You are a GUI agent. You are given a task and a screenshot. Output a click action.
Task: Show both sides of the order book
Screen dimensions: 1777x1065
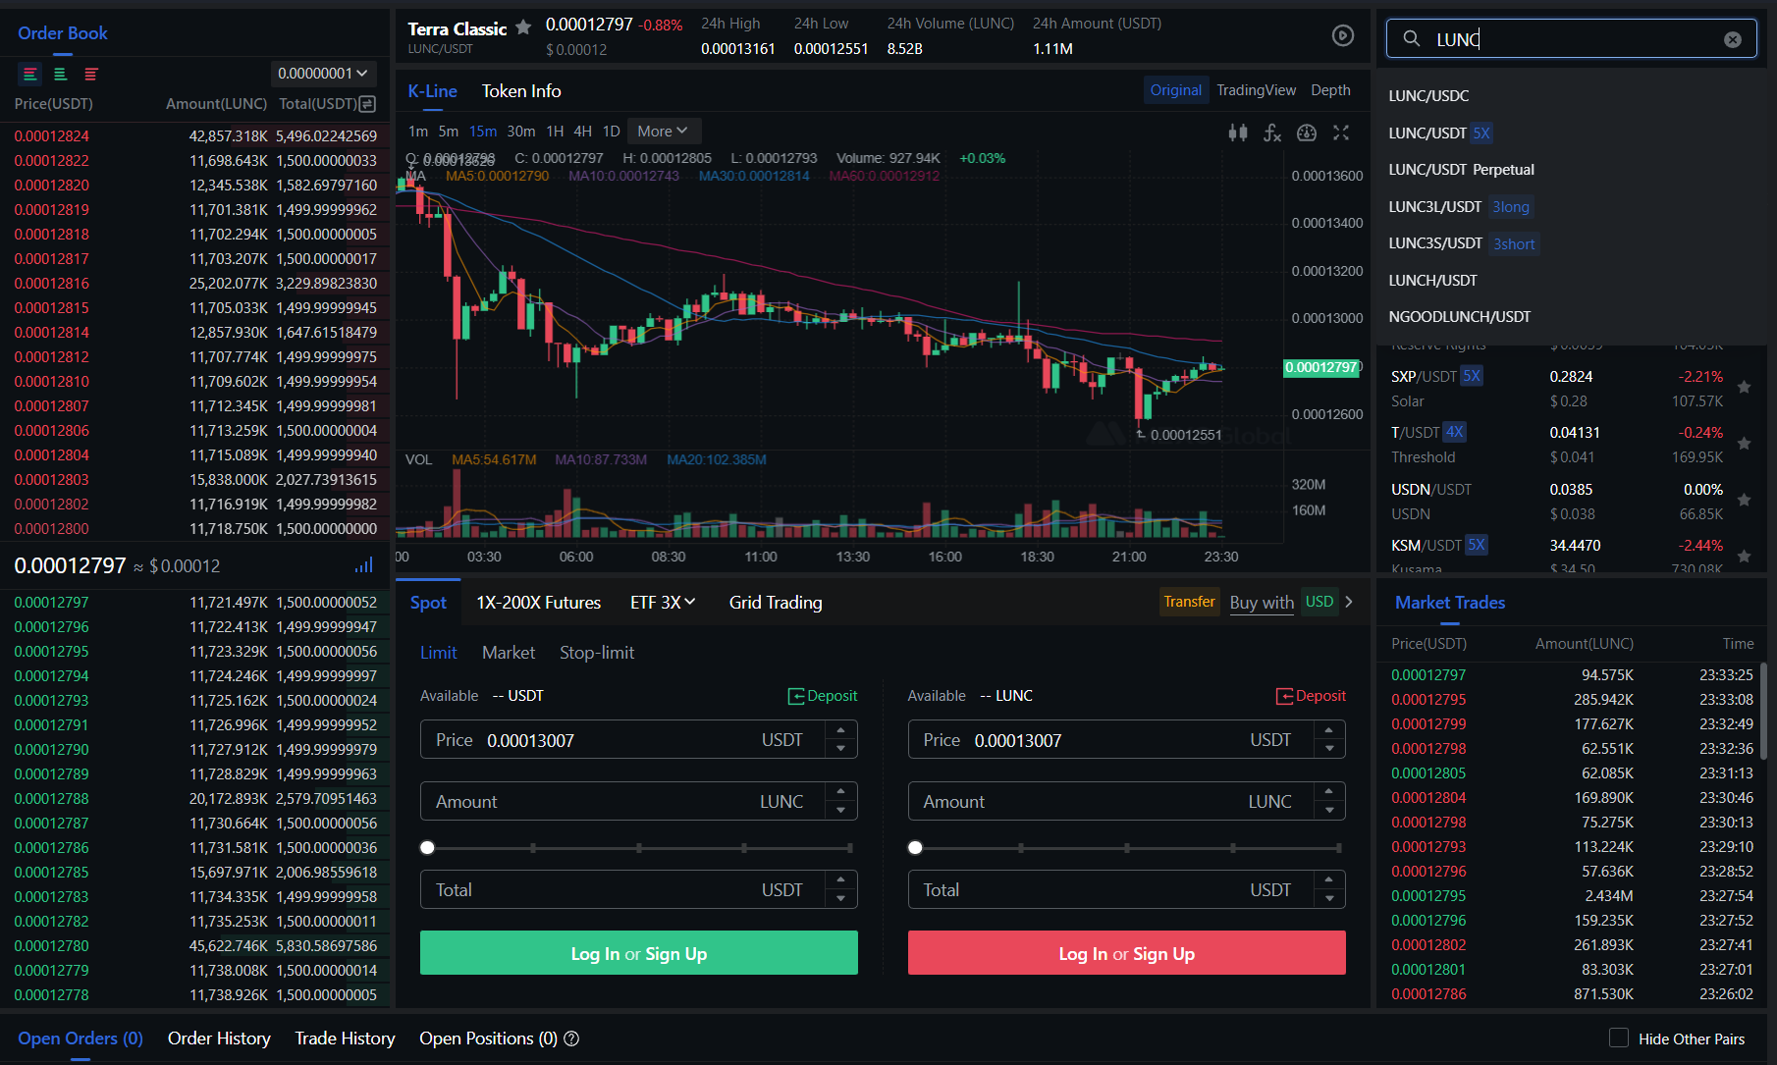(x=30, y=74)
